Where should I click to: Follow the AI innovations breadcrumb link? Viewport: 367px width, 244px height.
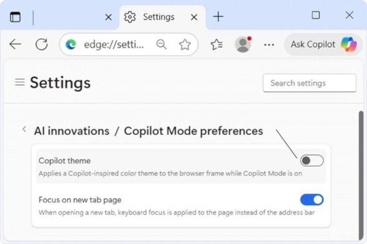[72, 131]
